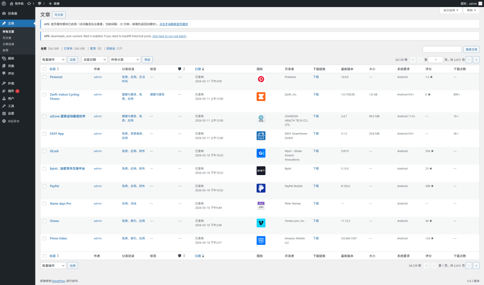This screenshot has width=484, height=285.
Task: Open the 所有分类 category filter dropdown
Action: tap(125, 60)
